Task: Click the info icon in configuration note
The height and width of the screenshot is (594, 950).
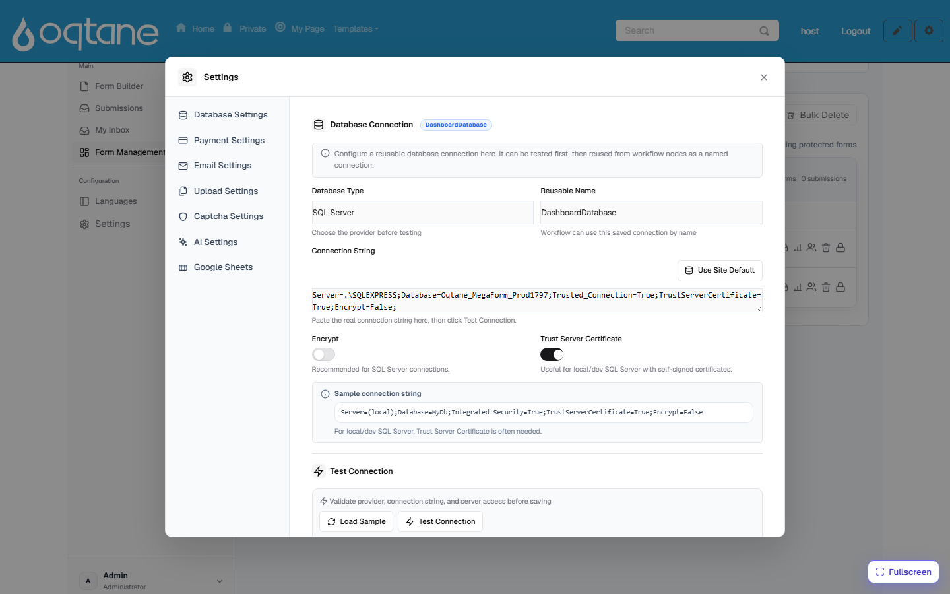Action: (325, 153)
